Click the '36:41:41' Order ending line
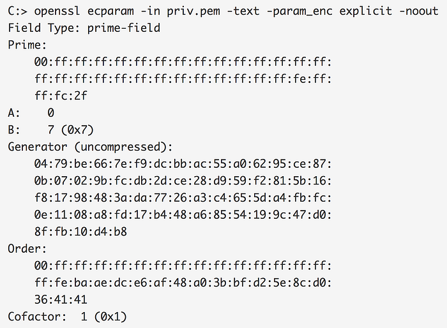Image resolution: width=447 pixels, height=328 pixels. pos(61,300)
